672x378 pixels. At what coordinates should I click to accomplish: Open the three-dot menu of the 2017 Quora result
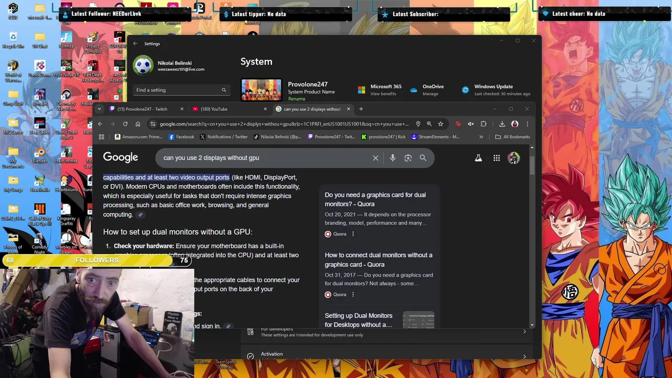click(x=353, y=295)
